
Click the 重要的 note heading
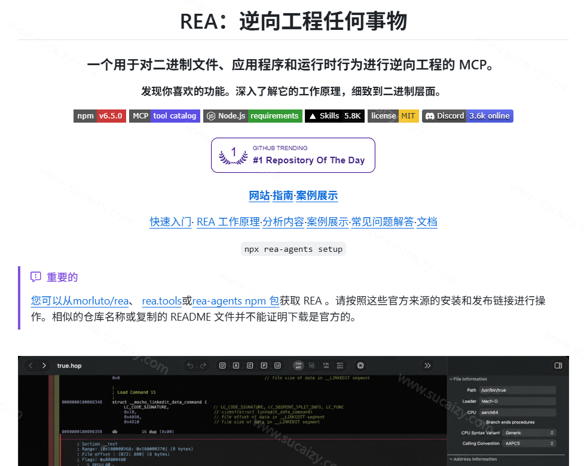(62, 277)
